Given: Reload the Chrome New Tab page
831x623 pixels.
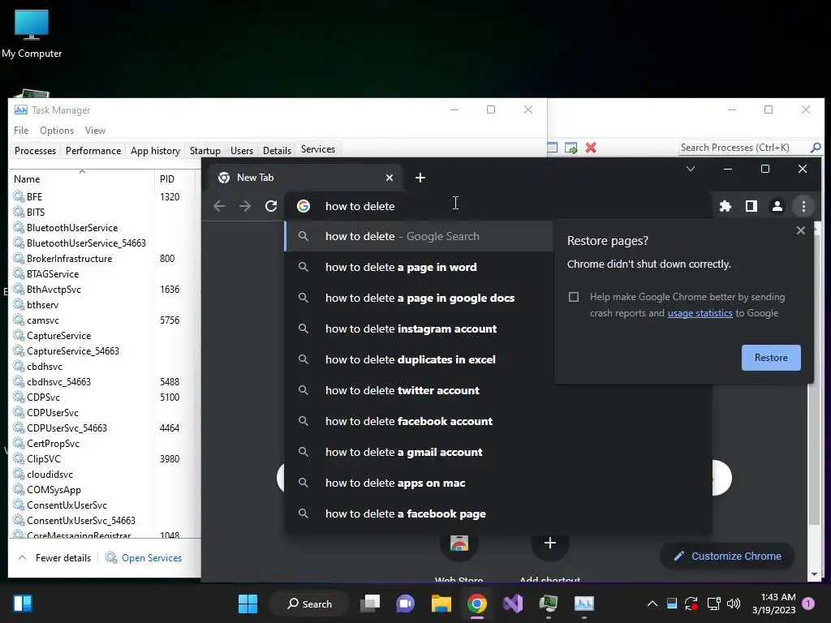Looking at the screenshot, I should point(271,206).
